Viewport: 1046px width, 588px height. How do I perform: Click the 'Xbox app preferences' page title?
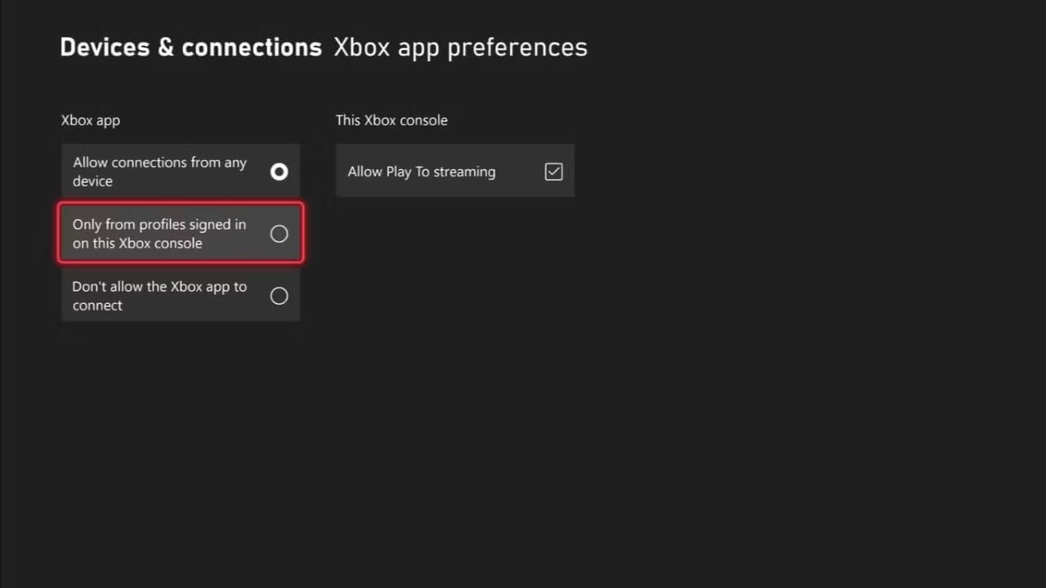pyautogui.click(x=460, y=47)
